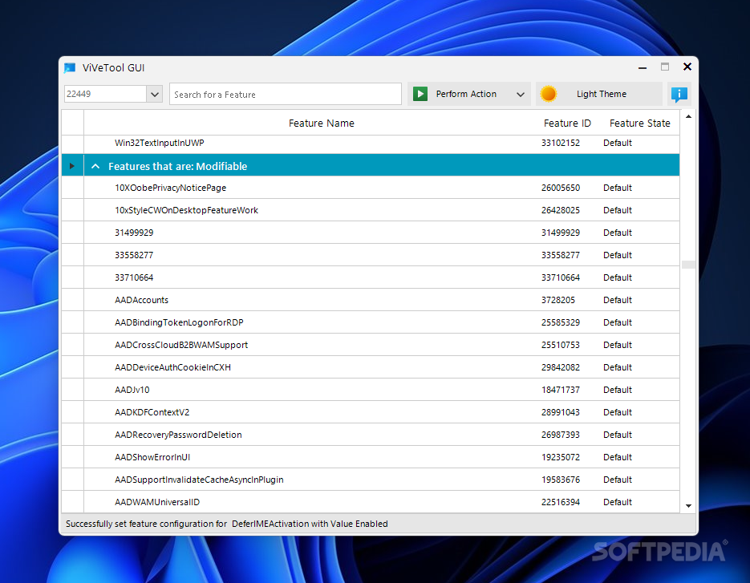Select feature named 33558277
750x583 pixels.
[x=134, y=255]
